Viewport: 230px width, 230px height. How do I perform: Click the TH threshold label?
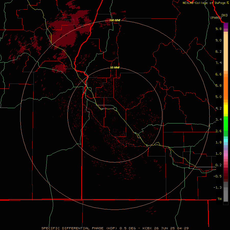click(220, 199)
